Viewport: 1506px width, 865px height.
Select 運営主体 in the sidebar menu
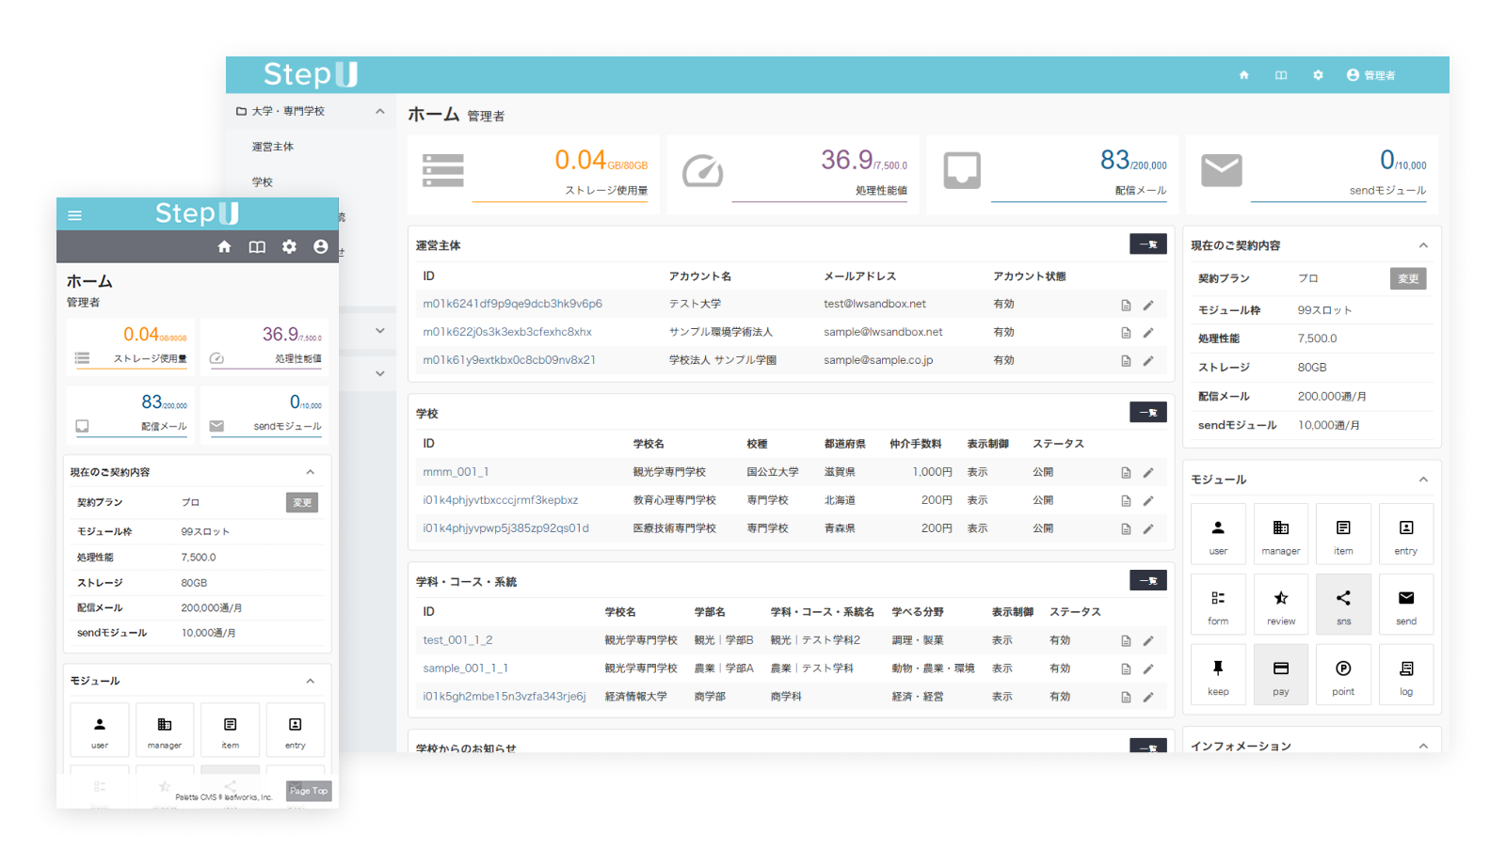pyautogui.click(x=273, y=147)
